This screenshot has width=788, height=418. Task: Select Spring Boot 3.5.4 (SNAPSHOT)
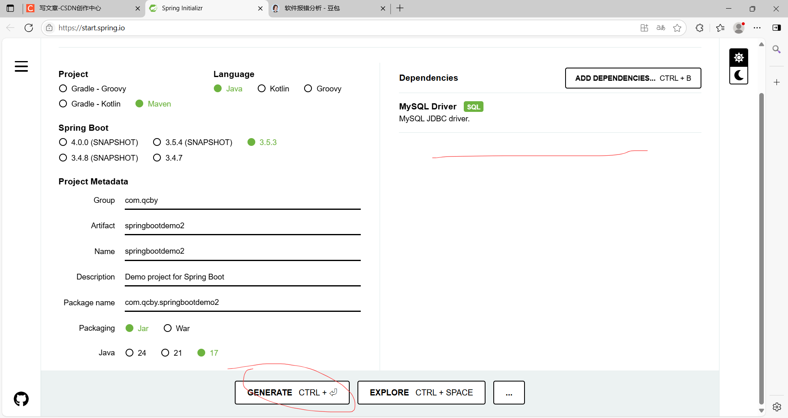coord(192,142)
